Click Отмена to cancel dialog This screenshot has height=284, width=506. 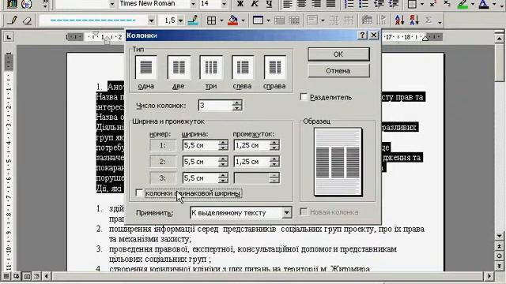pos(338,70)
